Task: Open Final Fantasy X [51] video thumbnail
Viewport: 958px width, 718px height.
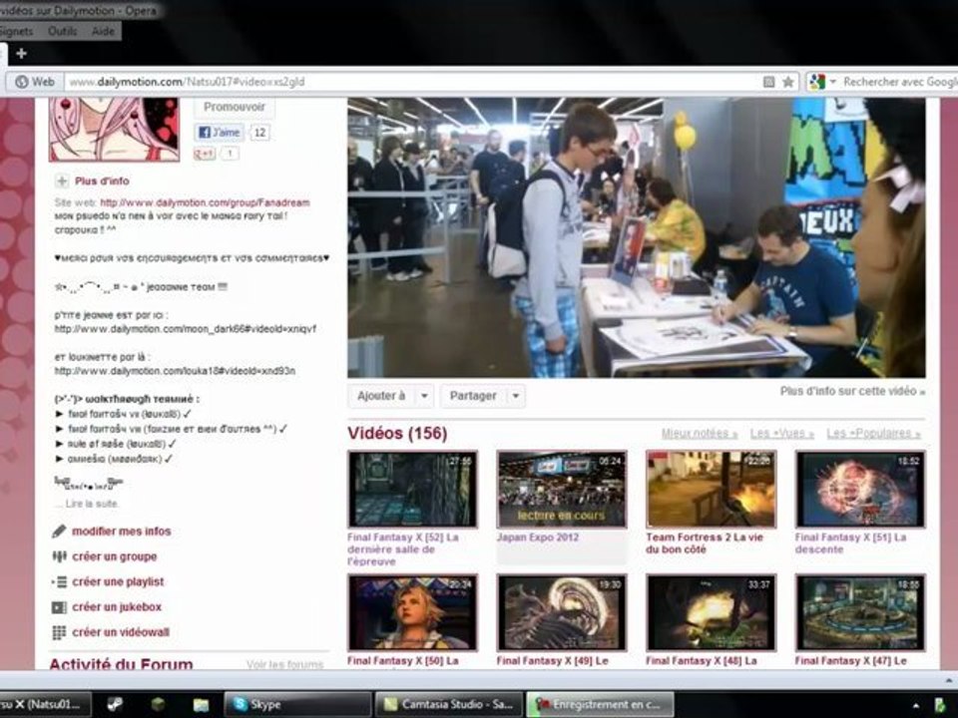Action: (x=860, y=489)
